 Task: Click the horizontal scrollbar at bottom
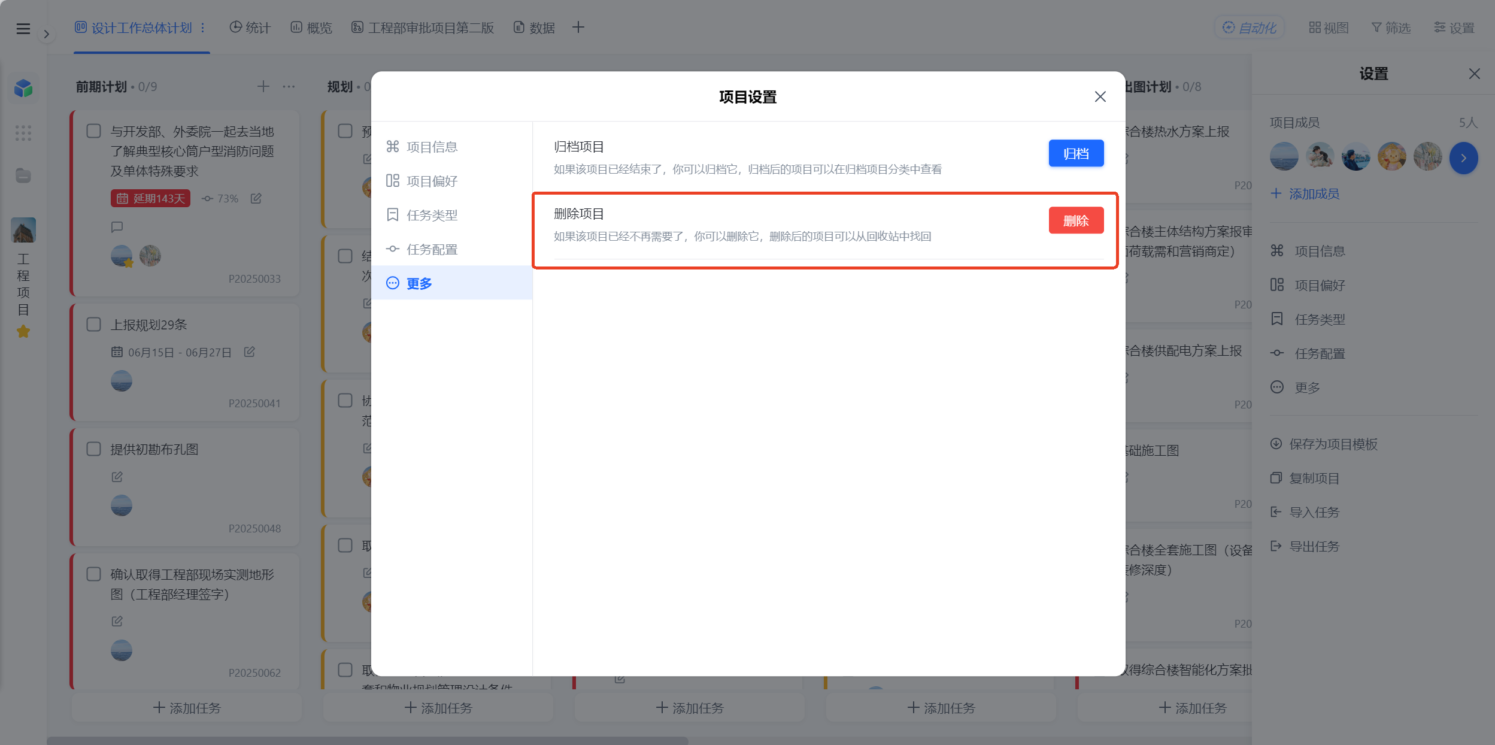click(x=368, y=741)
